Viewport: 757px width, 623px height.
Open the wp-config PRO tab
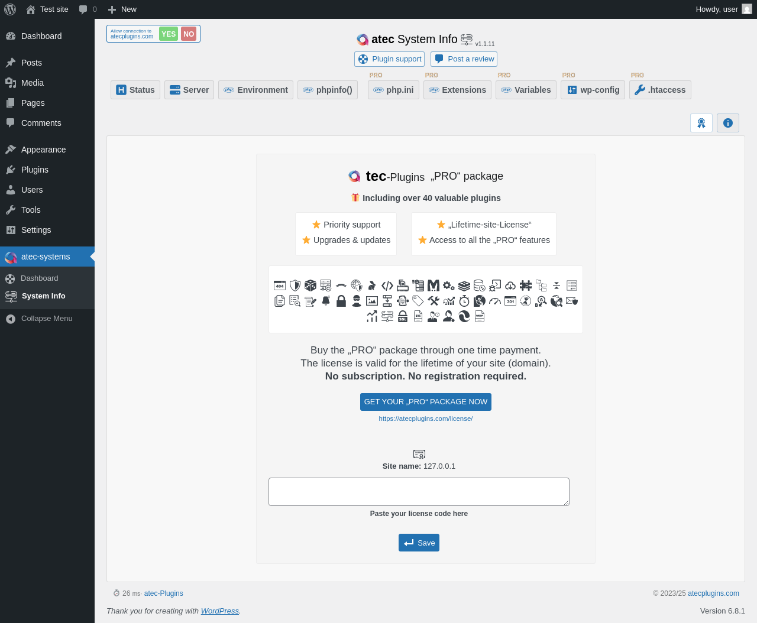(x=593, y=90)
